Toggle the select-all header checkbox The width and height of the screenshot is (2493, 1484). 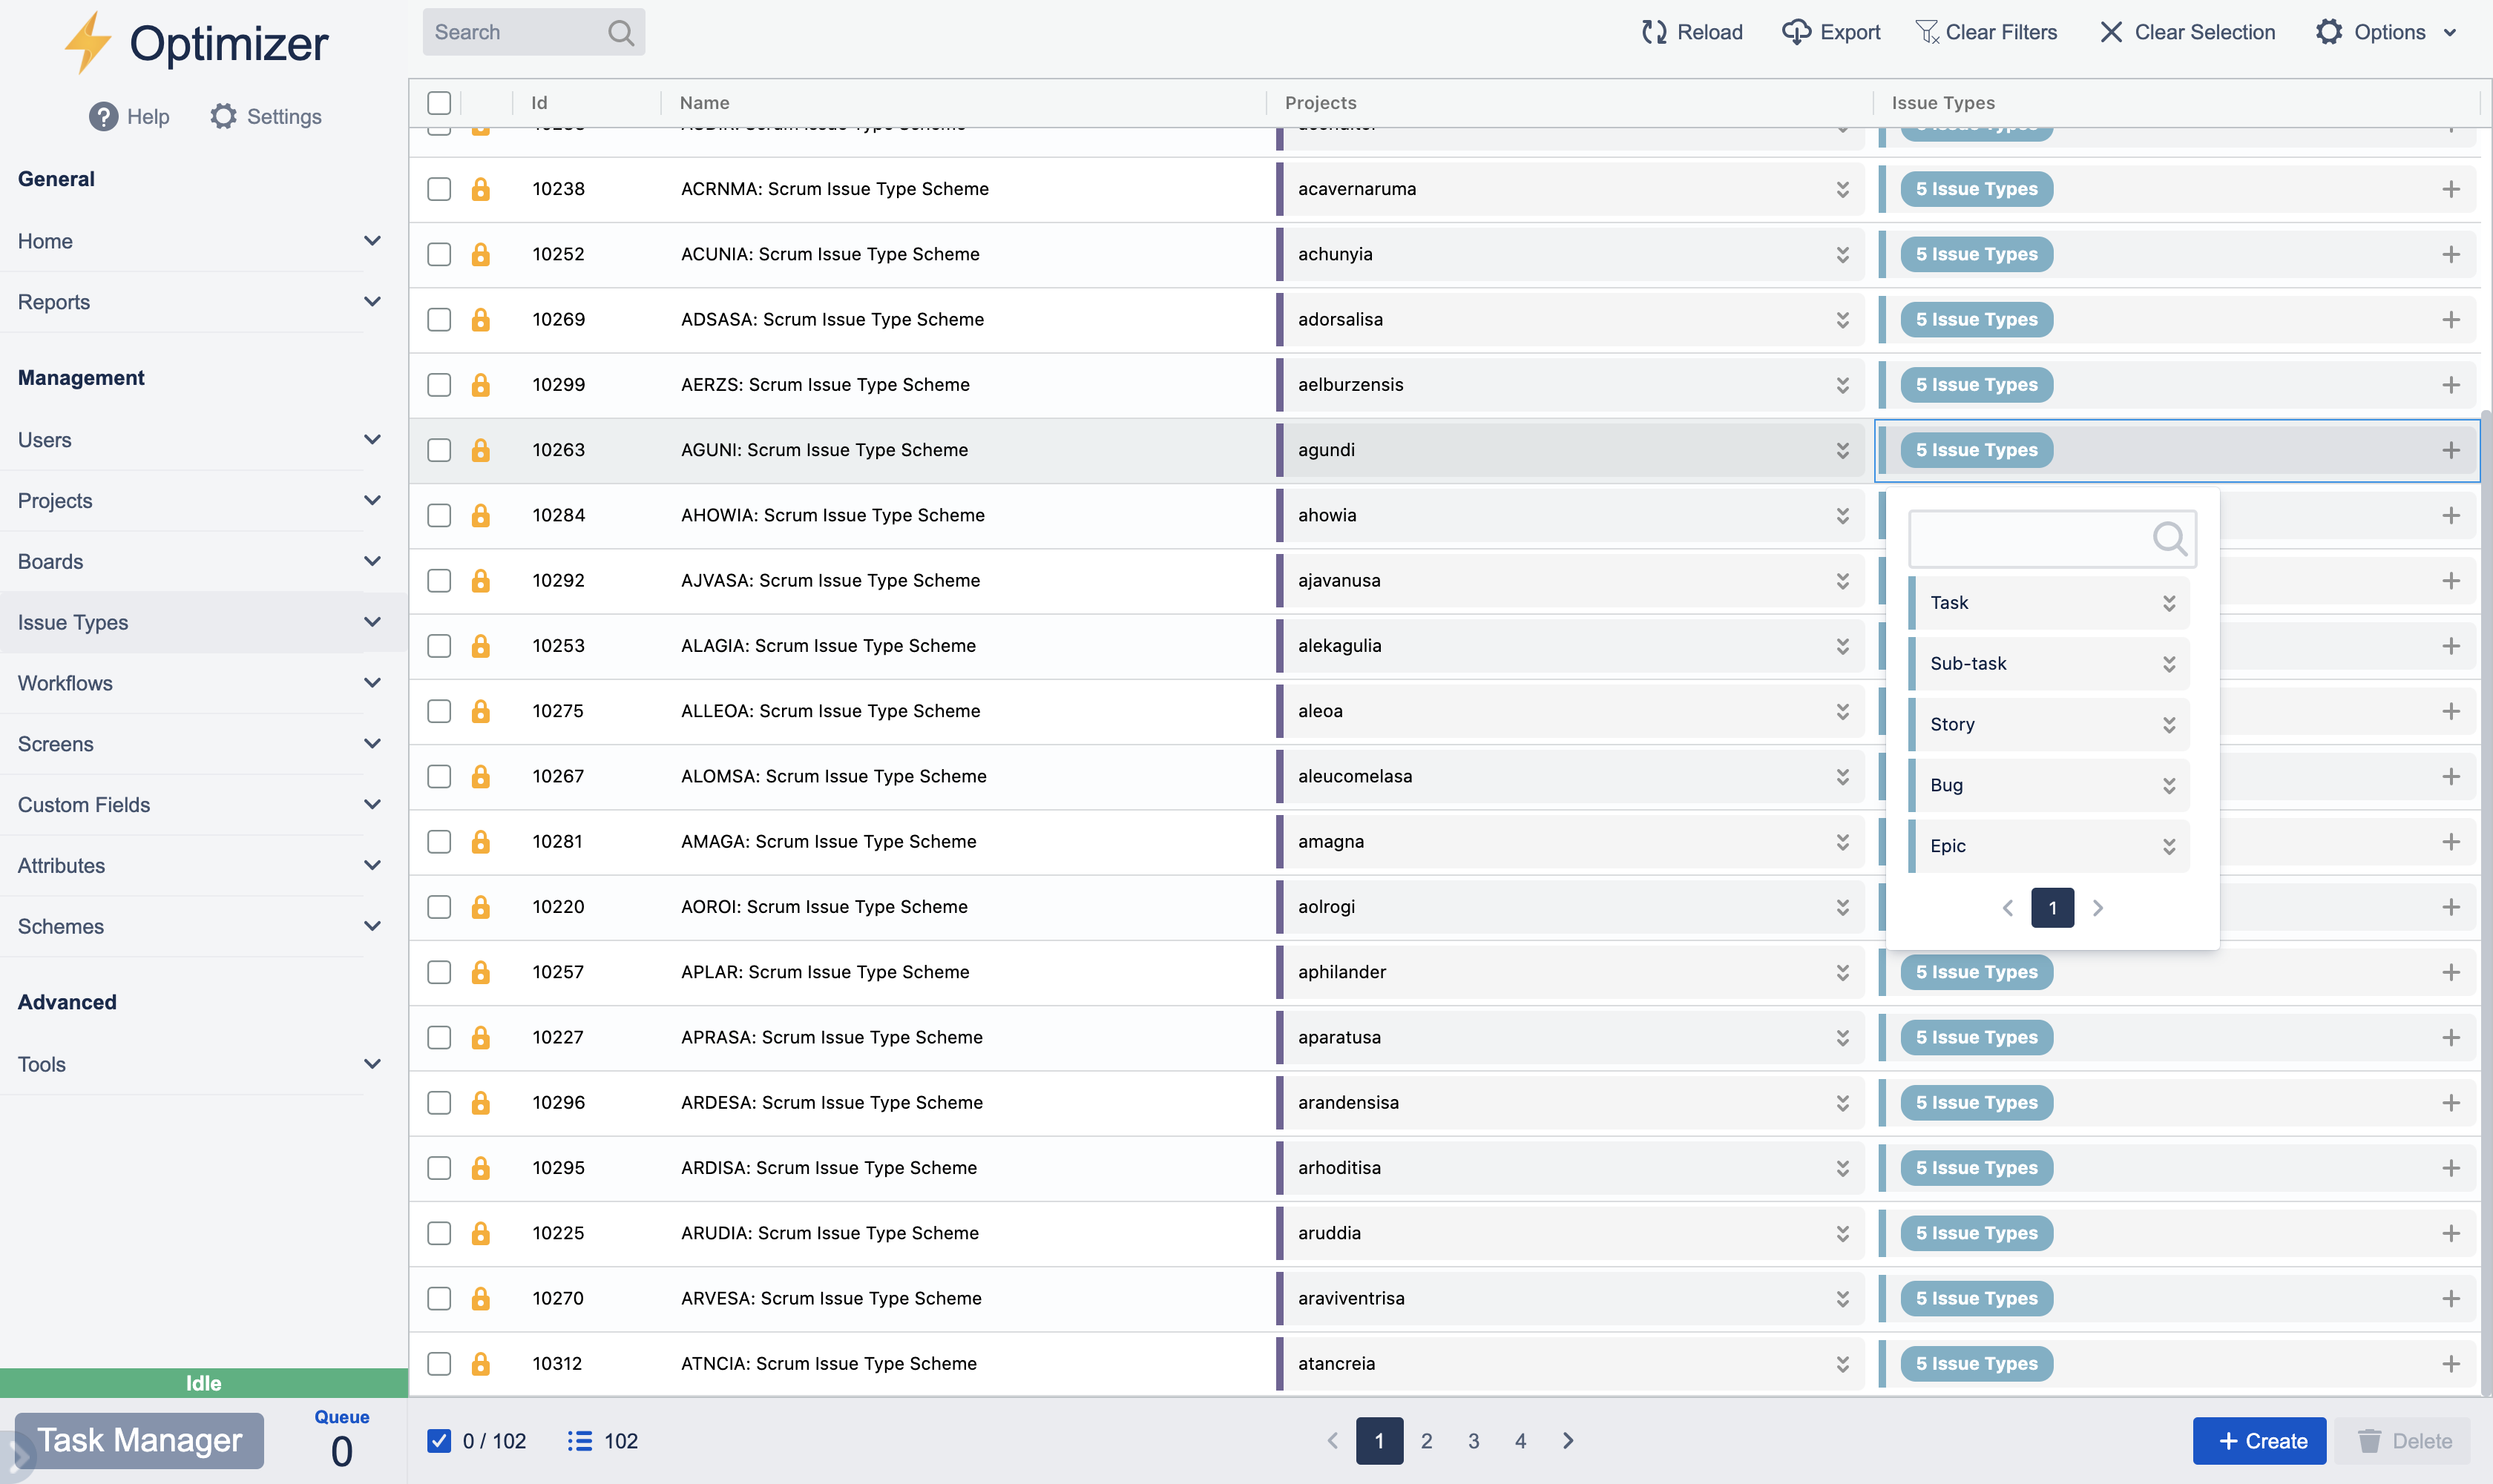(439, 102)
